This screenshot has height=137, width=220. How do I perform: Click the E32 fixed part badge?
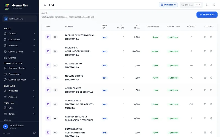coord(105,52)
